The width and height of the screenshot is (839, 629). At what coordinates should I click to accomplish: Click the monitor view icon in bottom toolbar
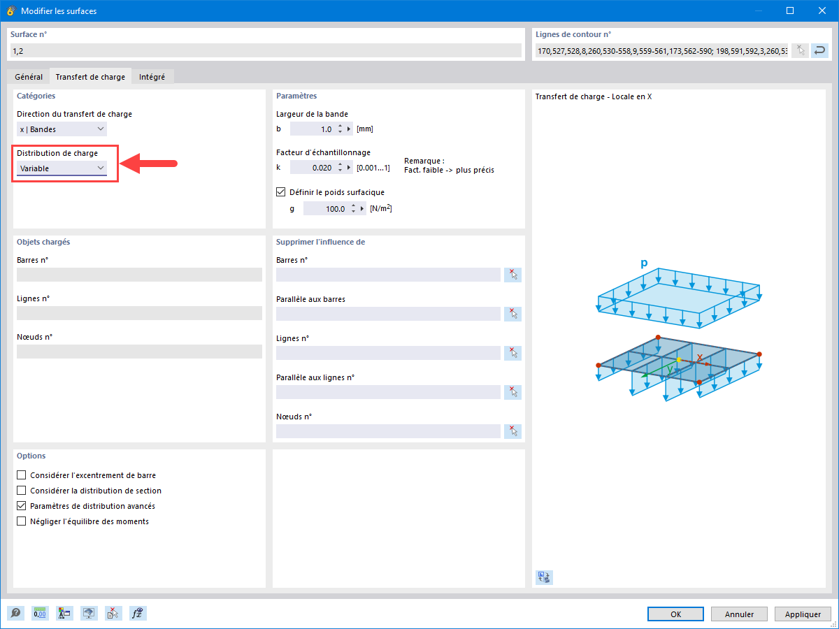(x=89, y=614)
